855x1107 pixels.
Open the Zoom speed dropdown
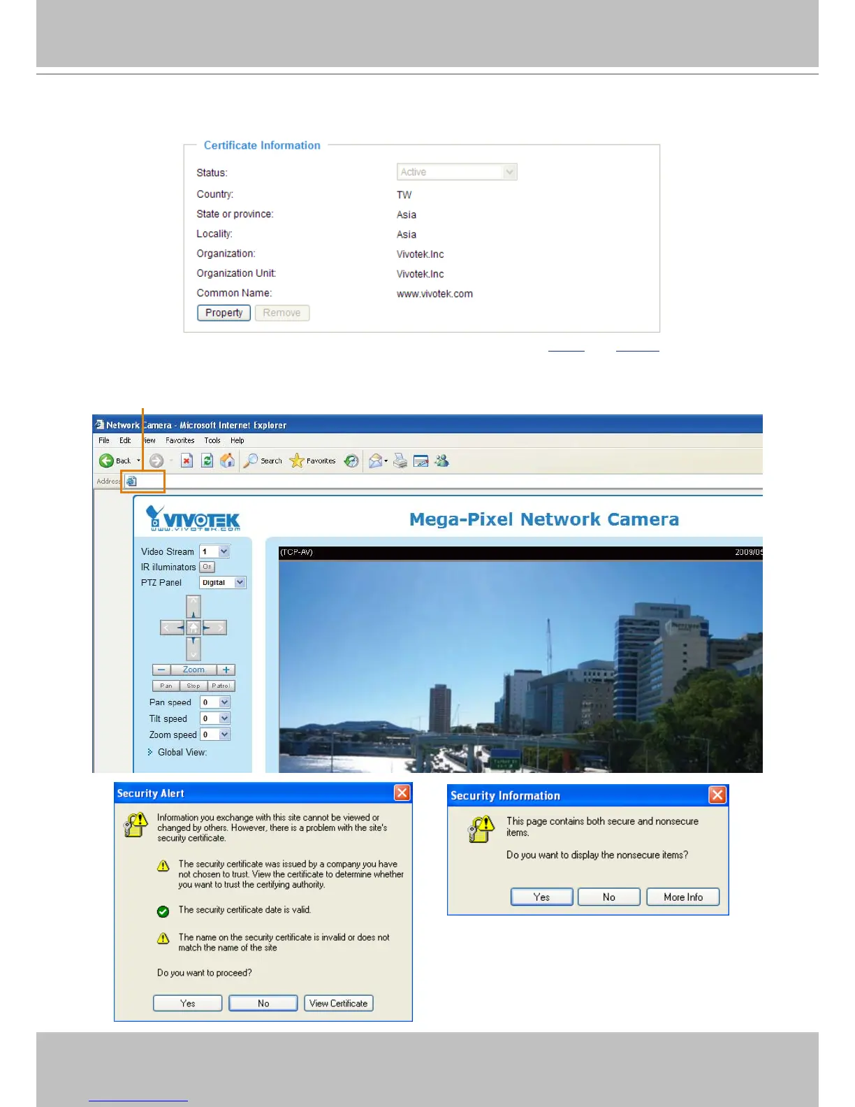click(x=215, y=735)
